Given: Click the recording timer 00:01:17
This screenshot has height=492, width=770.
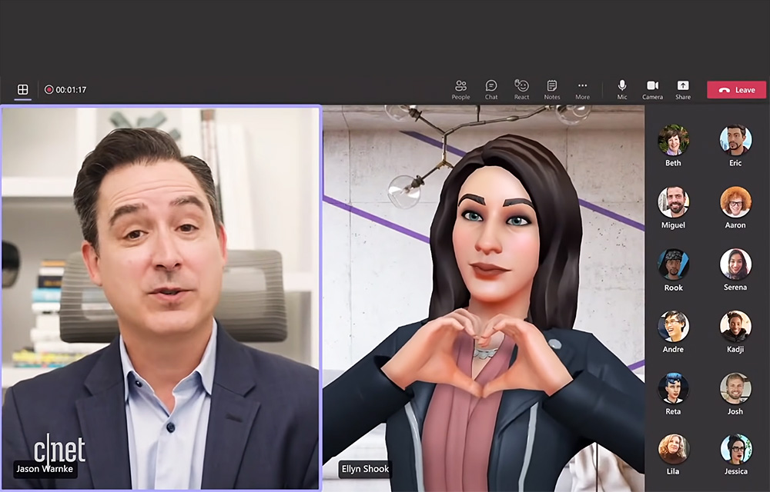Looking at the screenshot, I should (x=71, y=90).
